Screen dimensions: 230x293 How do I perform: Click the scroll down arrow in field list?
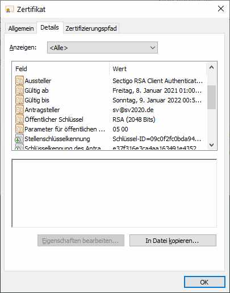click(x=211, y=145)
